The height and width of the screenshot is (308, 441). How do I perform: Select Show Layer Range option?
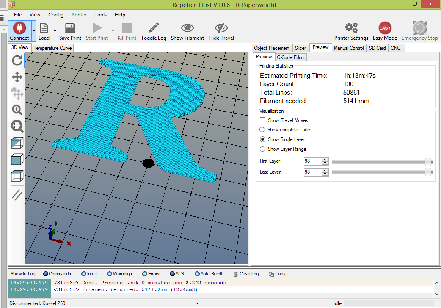262,149
